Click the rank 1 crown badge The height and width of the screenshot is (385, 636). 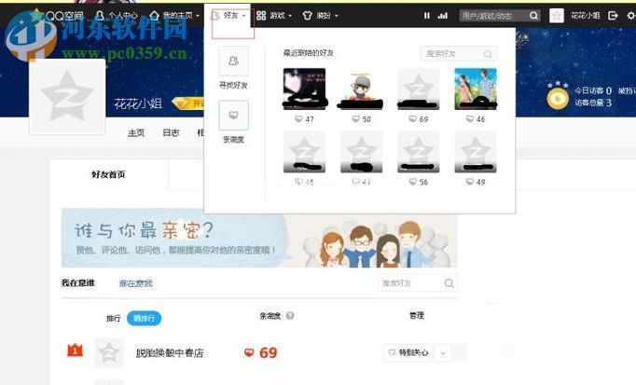coord(75,351)
